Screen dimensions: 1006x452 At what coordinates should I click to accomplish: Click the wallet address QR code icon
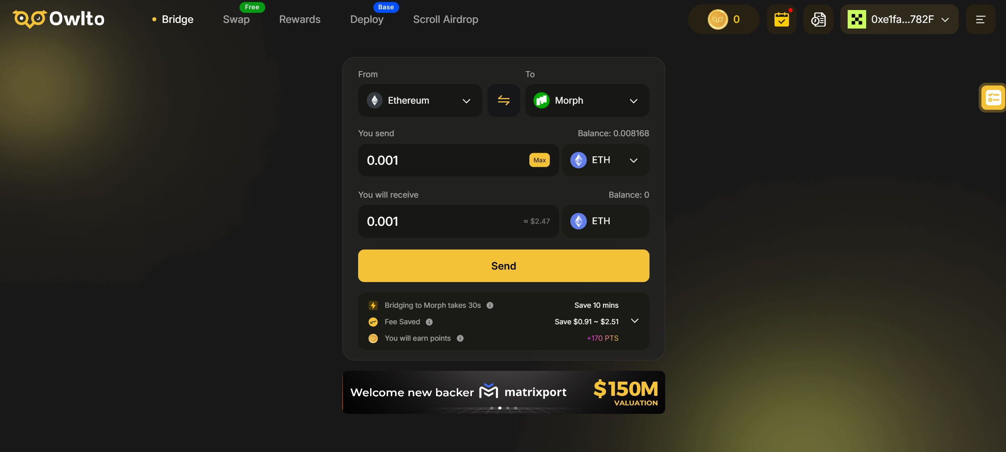coord(856,19)
